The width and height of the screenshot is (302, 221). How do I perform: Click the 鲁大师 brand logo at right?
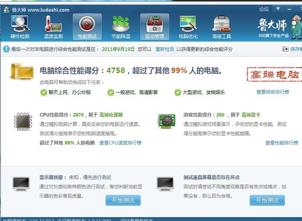tap(272, 25)
